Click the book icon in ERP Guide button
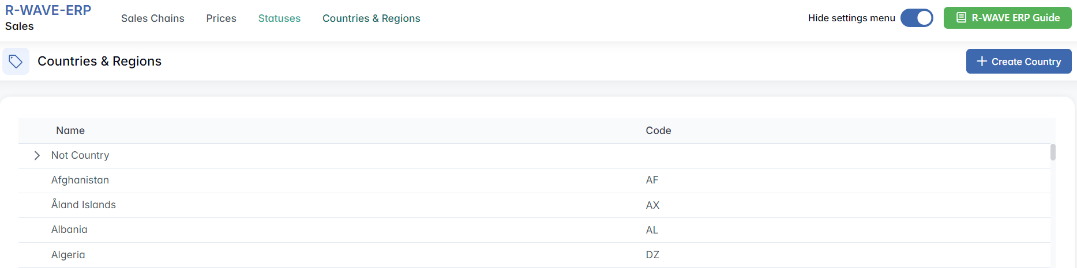Screen dimensions: 1077x268 [961, 18]
